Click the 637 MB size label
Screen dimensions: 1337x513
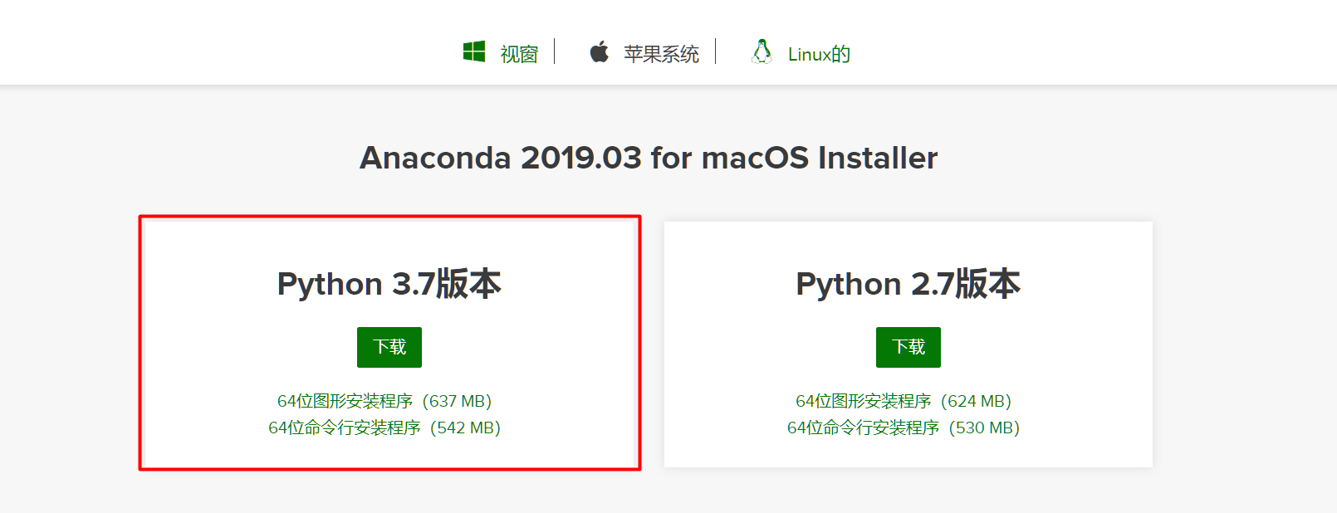(458, 401)
